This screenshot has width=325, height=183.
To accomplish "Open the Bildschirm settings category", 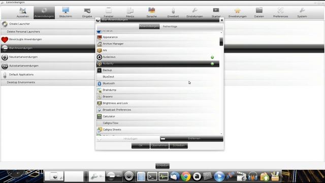I will (66, 13).
